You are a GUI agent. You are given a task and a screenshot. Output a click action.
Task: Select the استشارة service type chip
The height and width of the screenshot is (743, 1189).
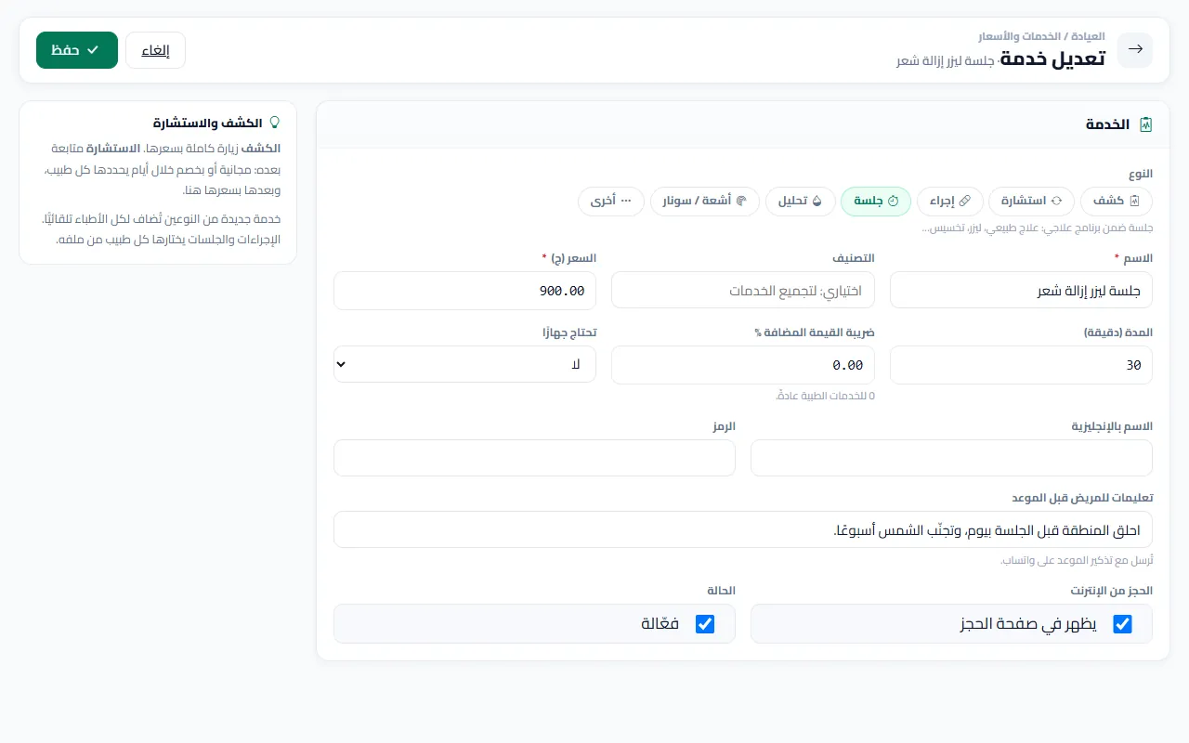pos(1031,202)
